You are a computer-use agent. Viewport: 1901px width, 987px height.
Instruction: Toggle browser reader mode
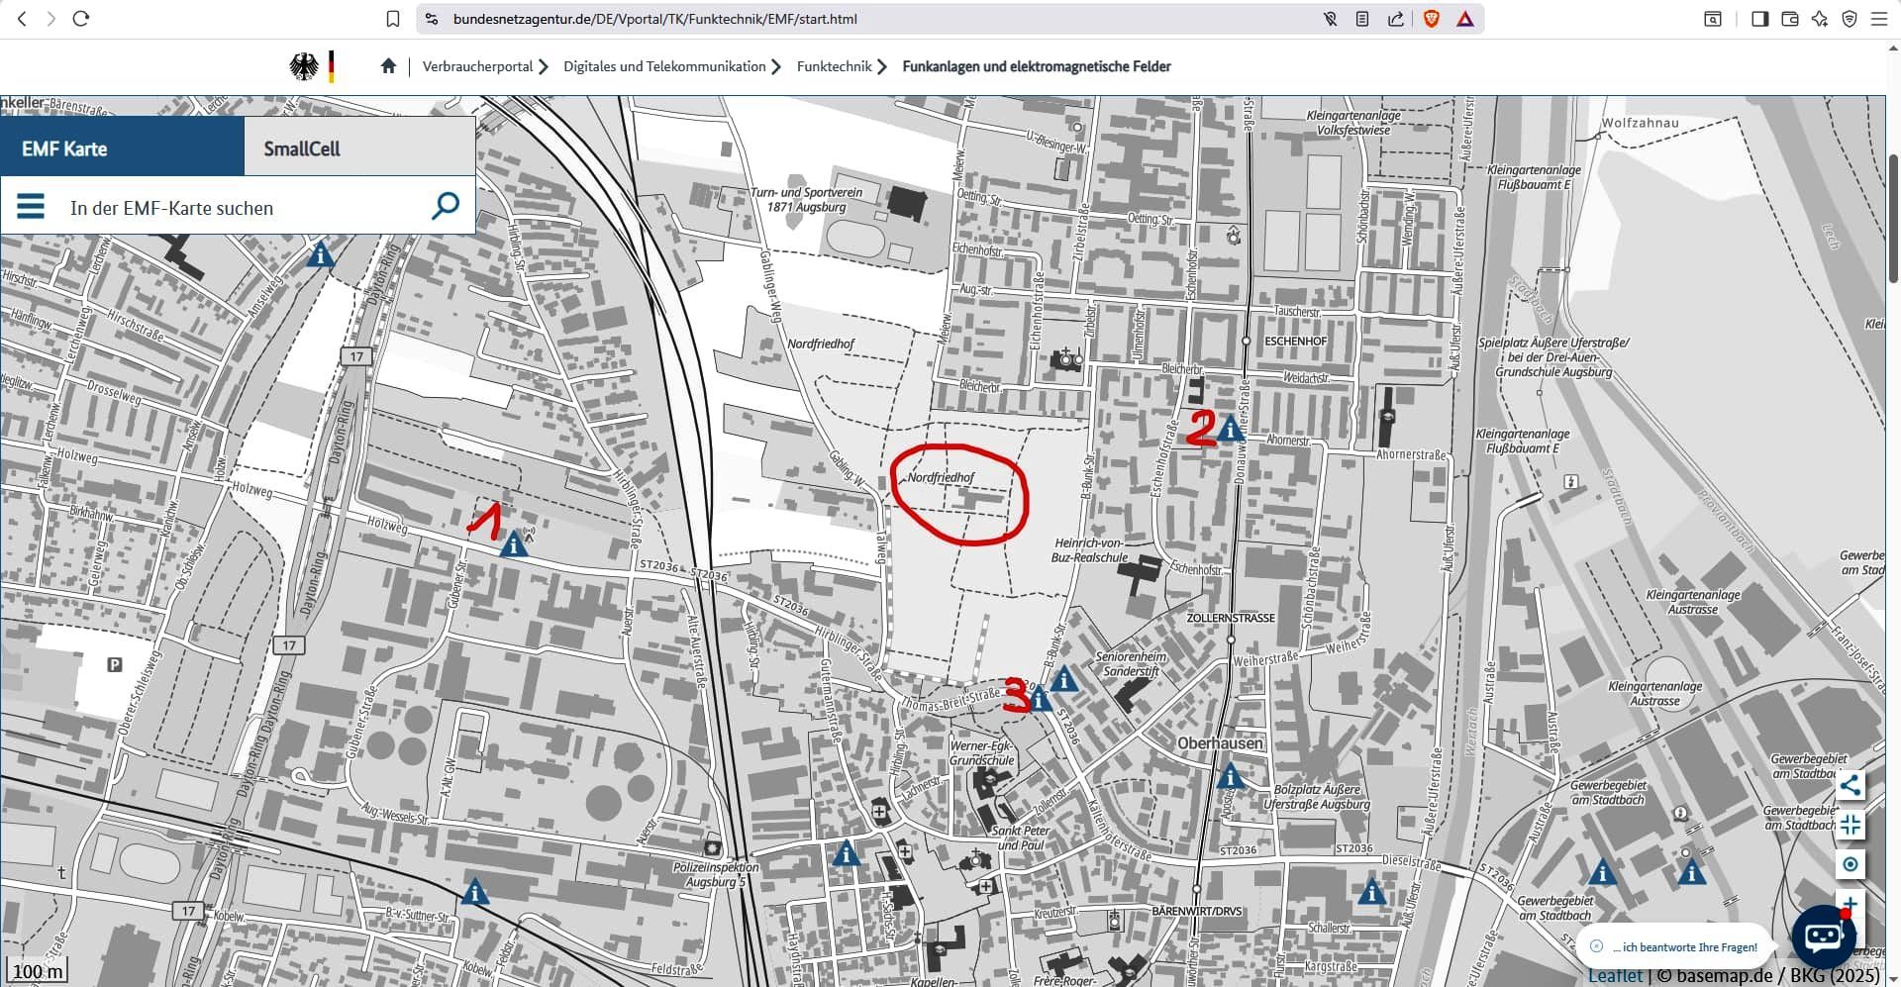pyautogui.click(x=1362, y=19)
